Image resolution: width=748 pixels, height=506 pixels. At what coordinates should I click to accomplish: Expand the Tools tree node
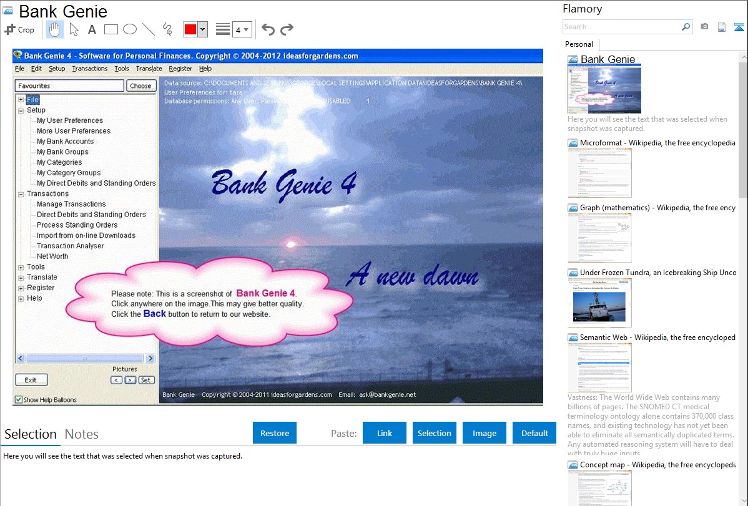click(21, 268)
